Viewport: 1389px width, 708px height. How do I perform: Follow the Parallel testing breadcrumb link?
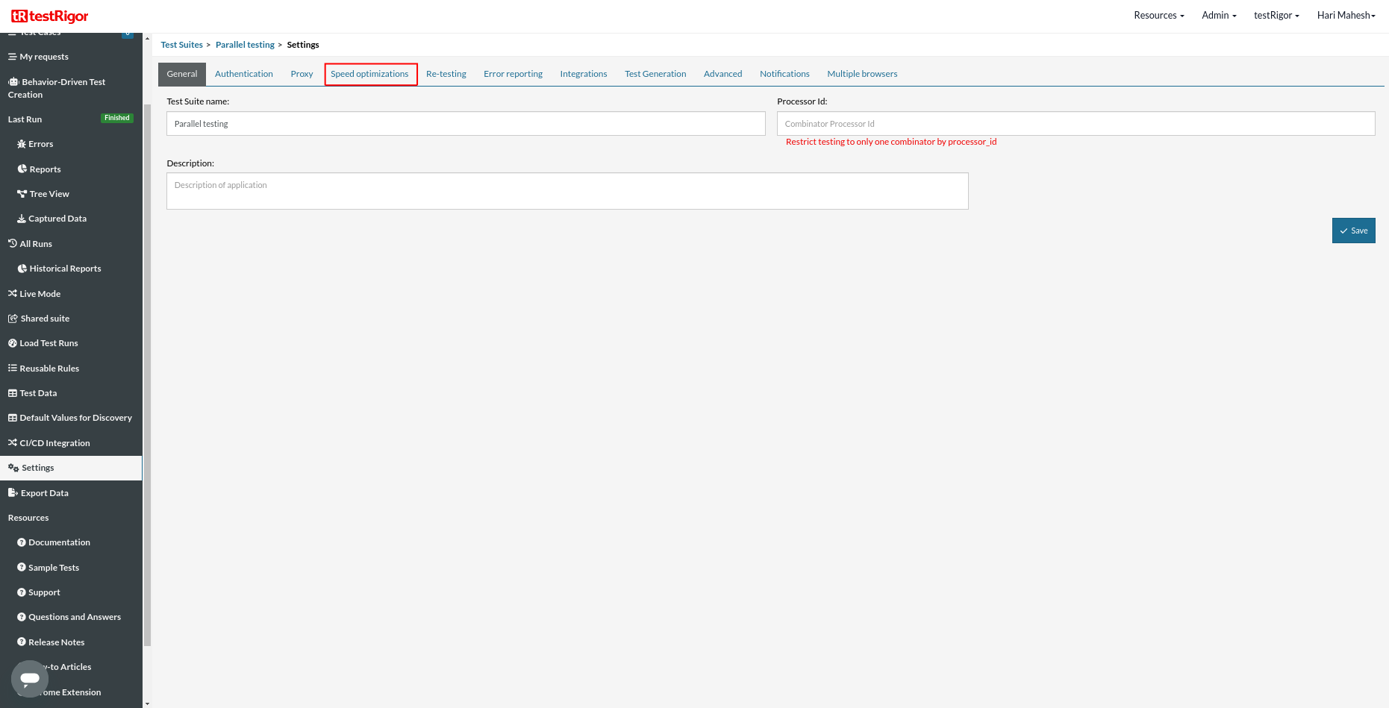[x=245, y=45]
